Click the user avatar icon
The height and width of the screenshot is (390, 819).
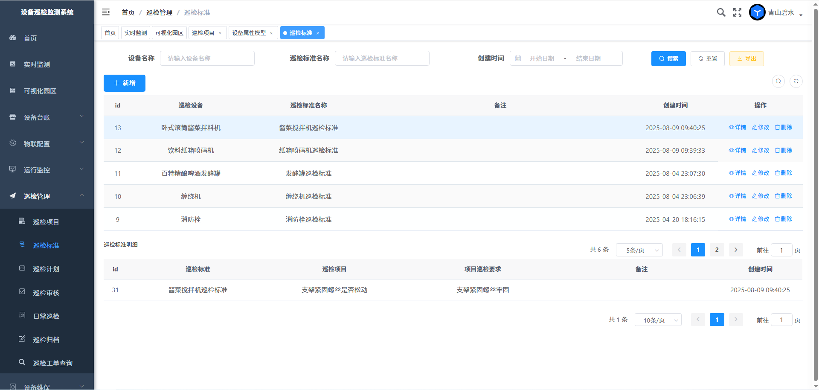pyautogui.click(x=757, y=12)
